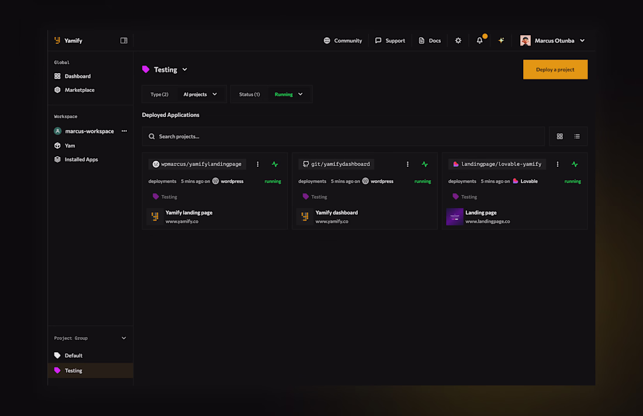The image size is (643, 416).
Task: Open the Community link
Action: click(343, 40)
